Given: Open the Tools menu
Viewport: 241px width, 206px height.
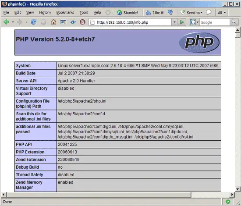Looking at the screenshot, I should (84, 12).
